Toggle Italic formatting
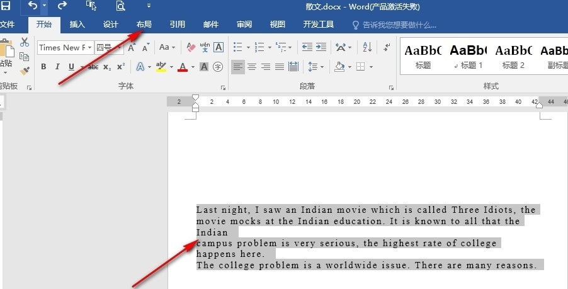568x289 pixels. point(57,67)
